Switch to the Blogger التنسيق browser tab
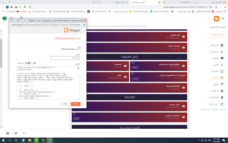This screenshot has height=143, width=228. pyautogui.click(x=145, y=3)
